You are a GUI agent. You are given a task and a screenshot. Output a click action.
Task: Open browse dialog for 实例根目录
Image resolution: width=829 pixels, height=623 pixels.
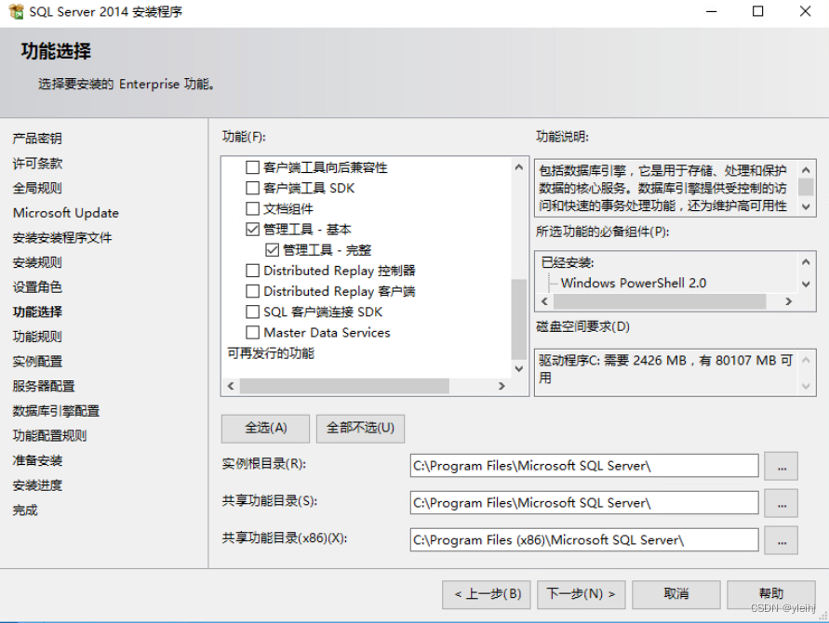(782, 466)
